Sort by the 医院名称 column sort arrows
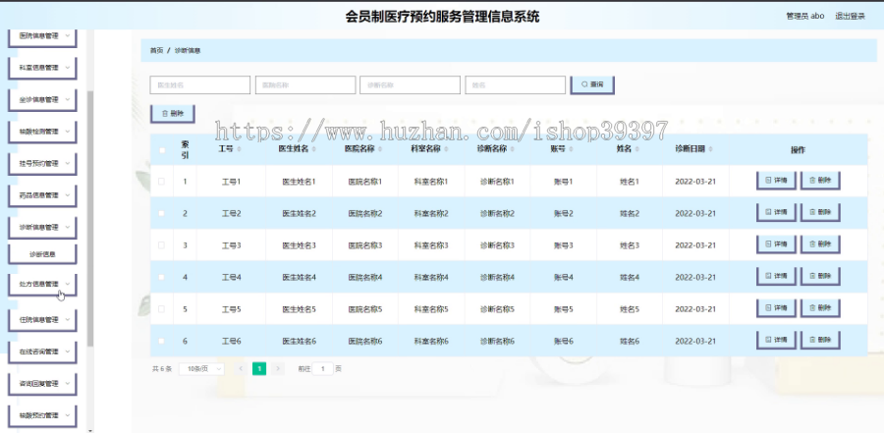This screenshot has height=433, width=884. (379, 149)
